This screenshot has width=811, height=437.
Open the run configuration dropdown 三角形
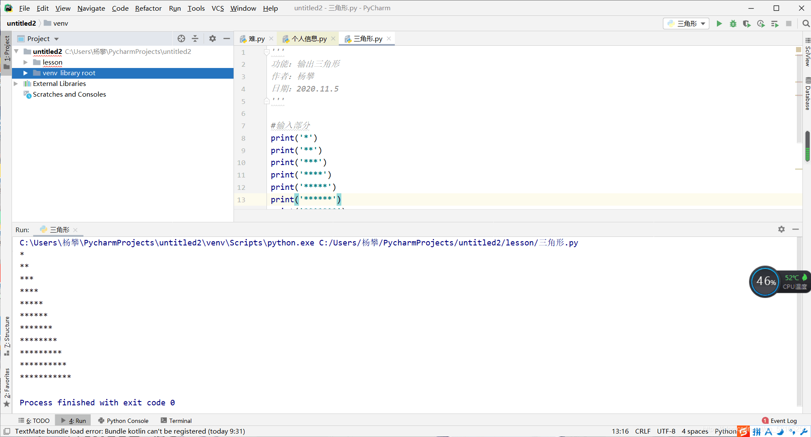pos(686,24)
